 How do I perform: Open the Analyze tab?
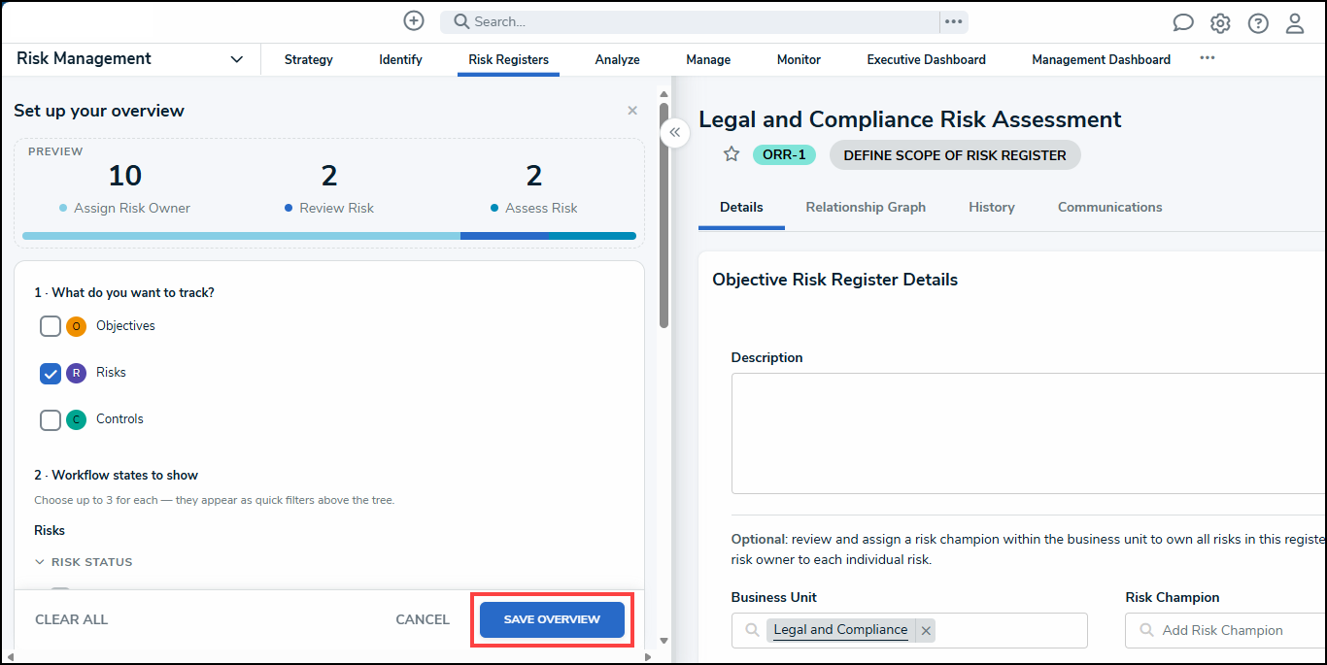pyautogui.click(x=617, y=59)
